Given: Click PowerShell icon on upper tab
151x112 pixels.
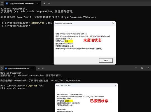Looking at the screenshot, I should pos(7,4).
